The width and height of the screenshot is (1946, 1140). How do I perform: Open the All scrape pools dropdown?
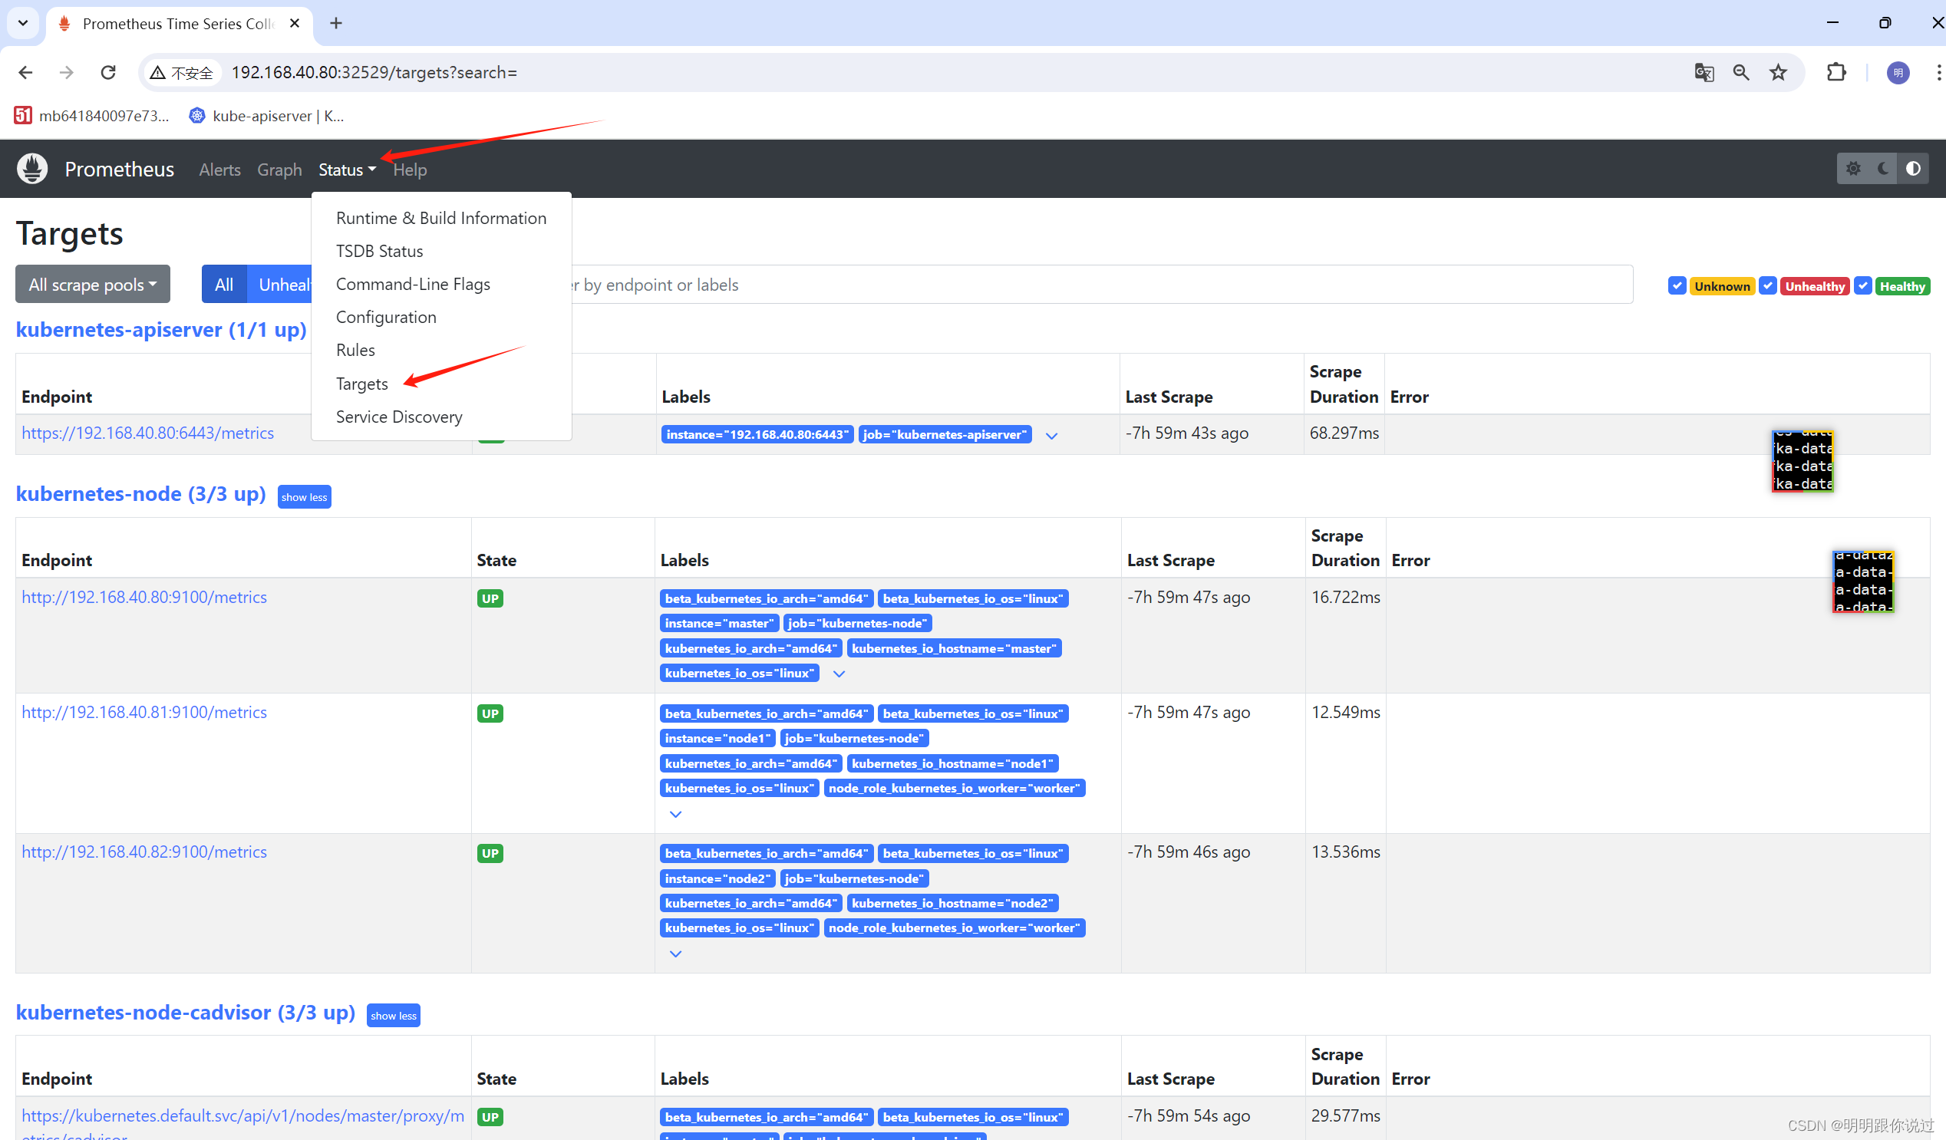coord(93,285)
